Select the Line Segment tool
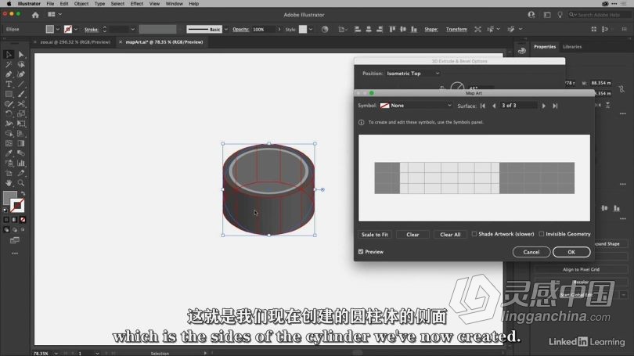634x356 pixels. [x=21, y=85]
